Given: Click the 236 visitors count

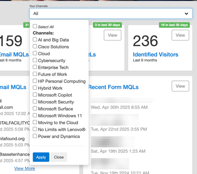Looking at the screenshot, I should (x=145, y=41).
